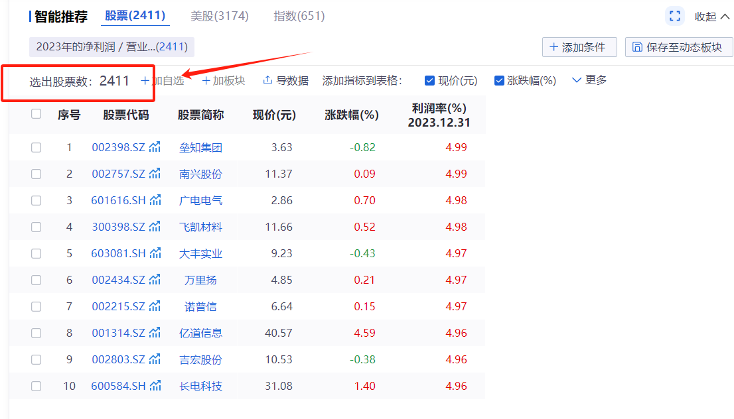Open chart icon next to 600584.SH

click(155, 386)
